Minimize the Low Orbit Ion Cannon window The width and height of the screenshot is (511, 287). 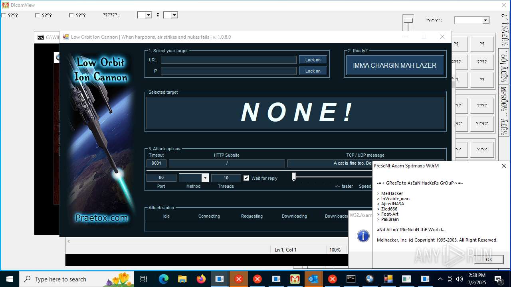click(x=406, y=37)
